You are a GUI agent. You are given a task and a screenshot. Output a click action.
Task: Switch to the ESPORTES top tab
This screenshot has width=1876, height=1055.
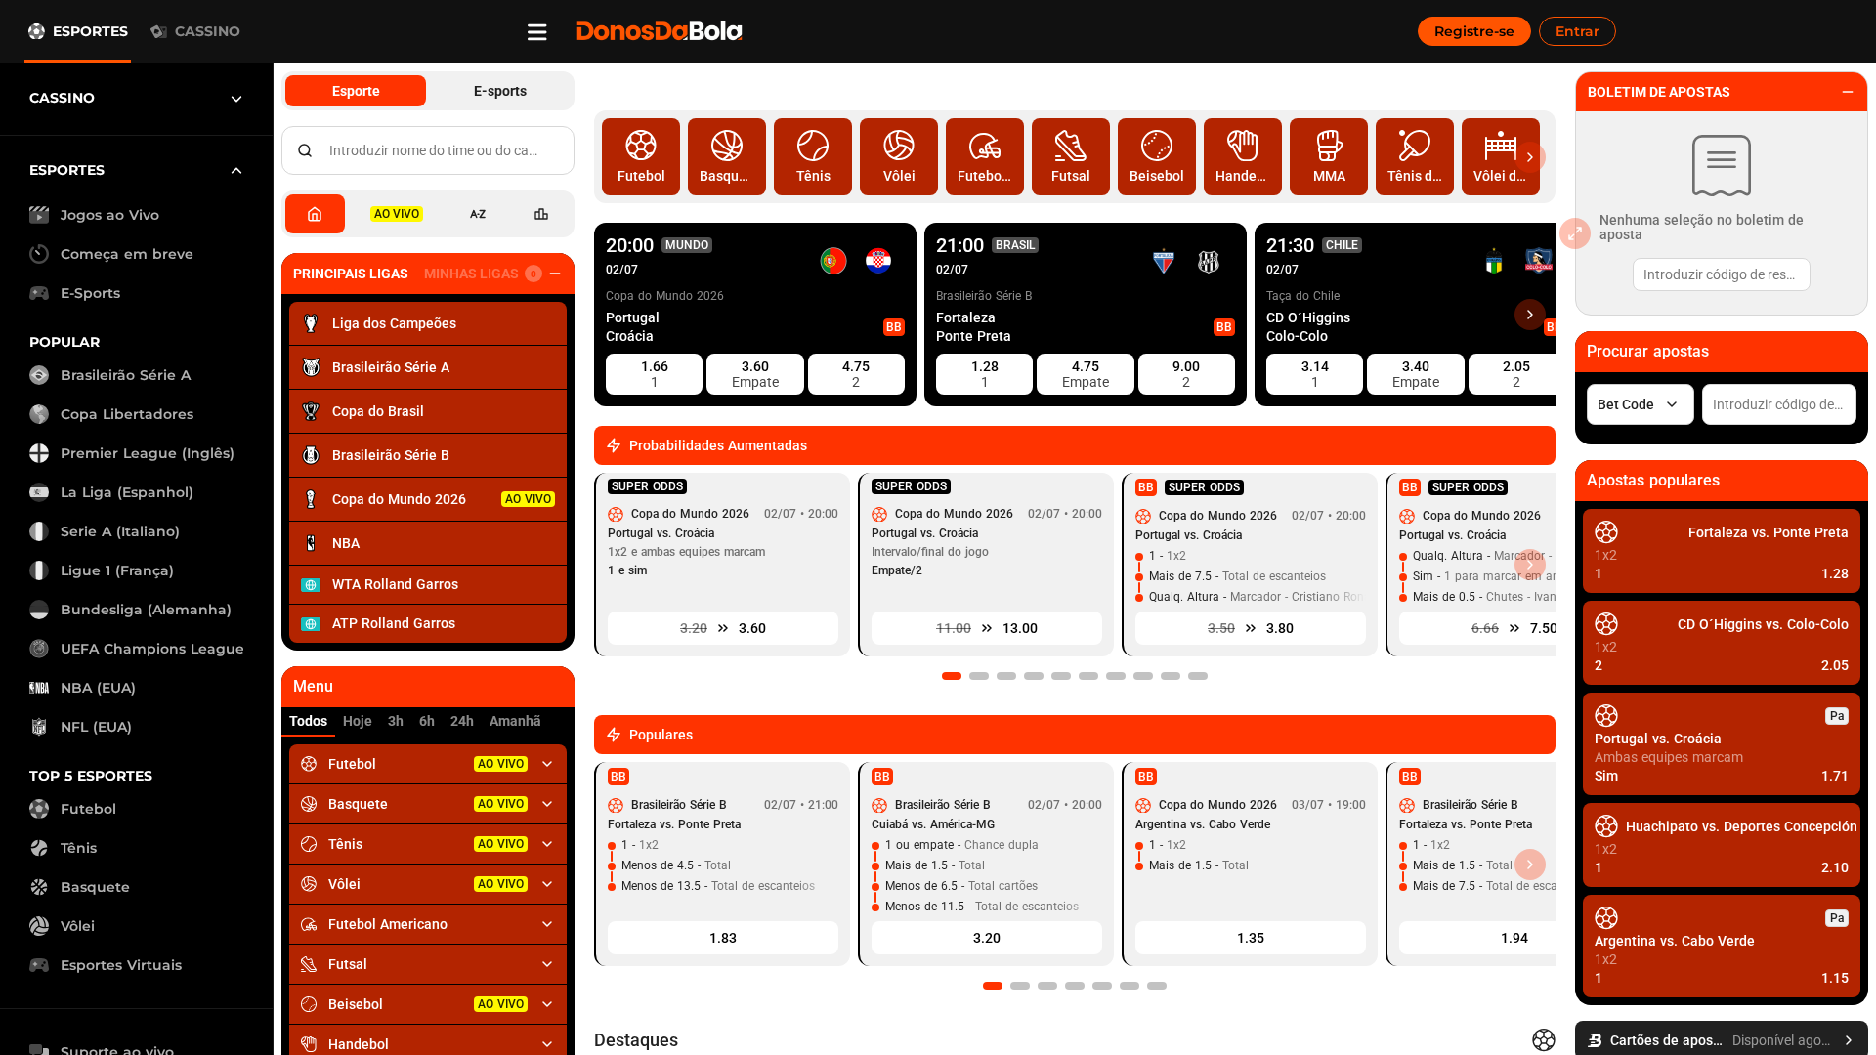click(x=78, y=31)
